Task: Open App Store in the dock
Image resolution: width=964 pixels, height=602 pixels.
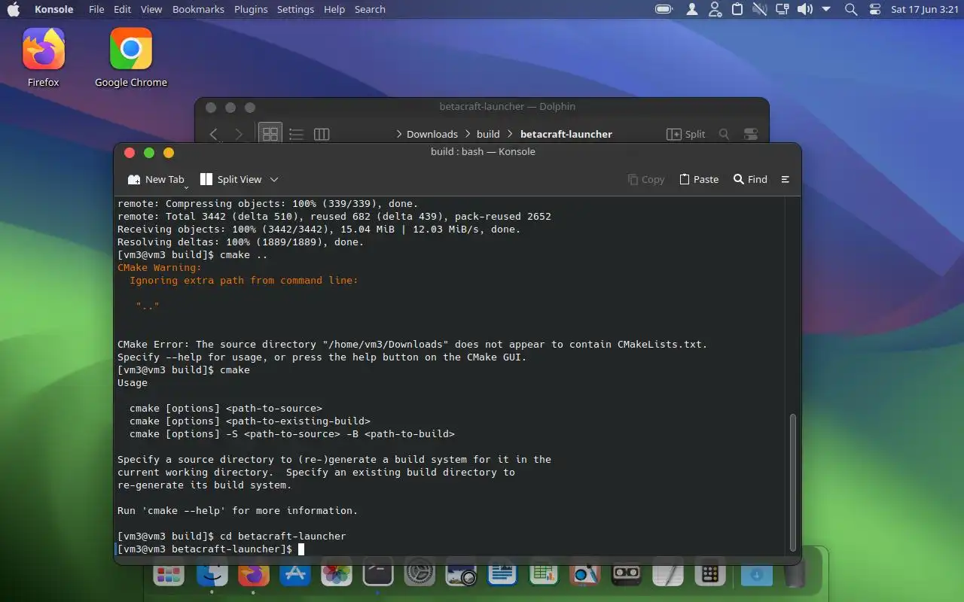Action: coord(295,574)
